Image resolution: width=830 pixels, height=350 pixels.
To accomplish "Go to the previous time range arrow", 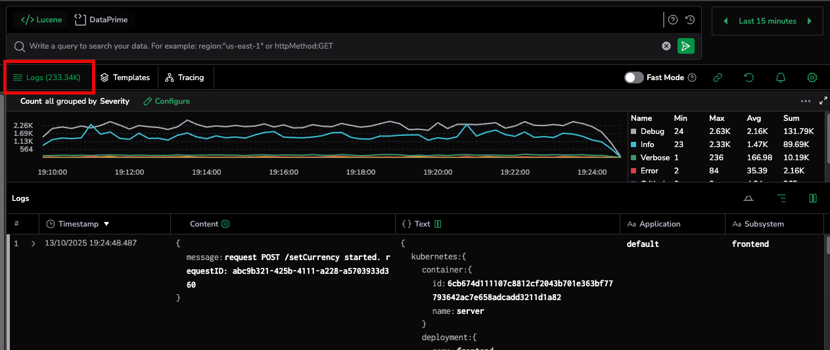I will tap(726, 21).
